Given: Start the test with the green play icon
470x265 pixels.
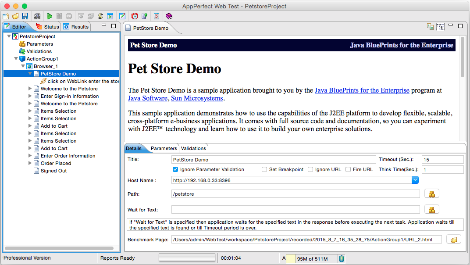Looking at the screenshot, I should pyautogui.click(x=50, y=16).
